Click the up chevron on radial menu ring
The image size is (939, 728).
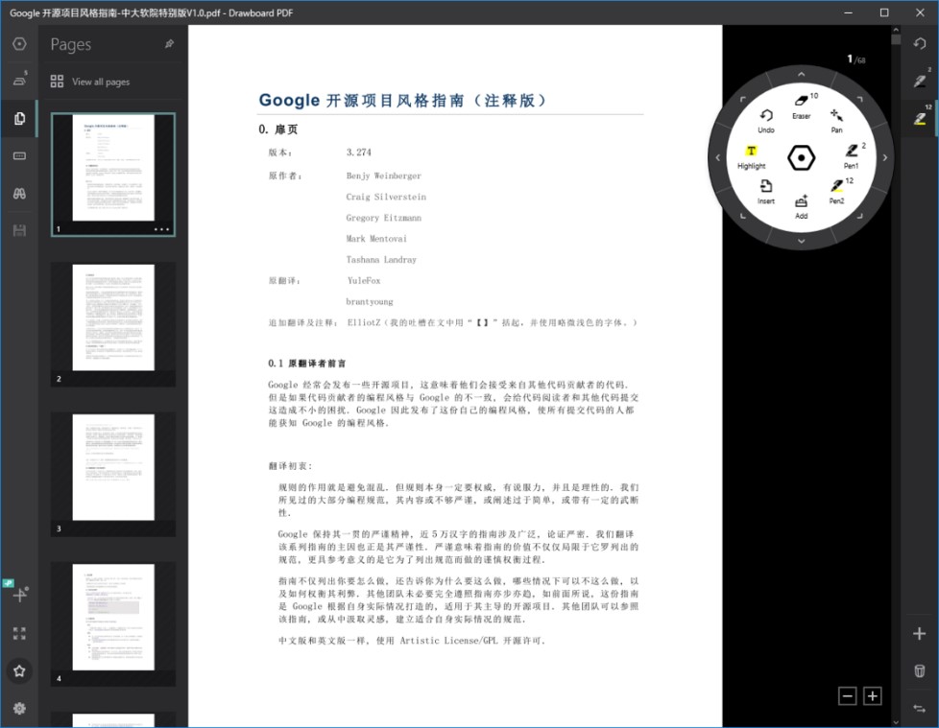(802, 74)
